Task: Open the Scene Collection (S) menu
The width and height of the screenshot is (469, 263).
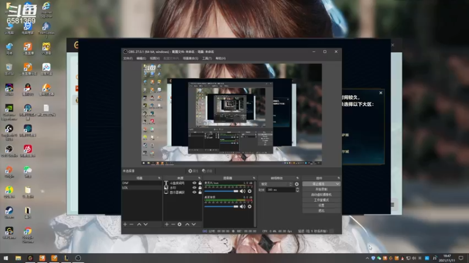Action: click(x=191, y=58)
